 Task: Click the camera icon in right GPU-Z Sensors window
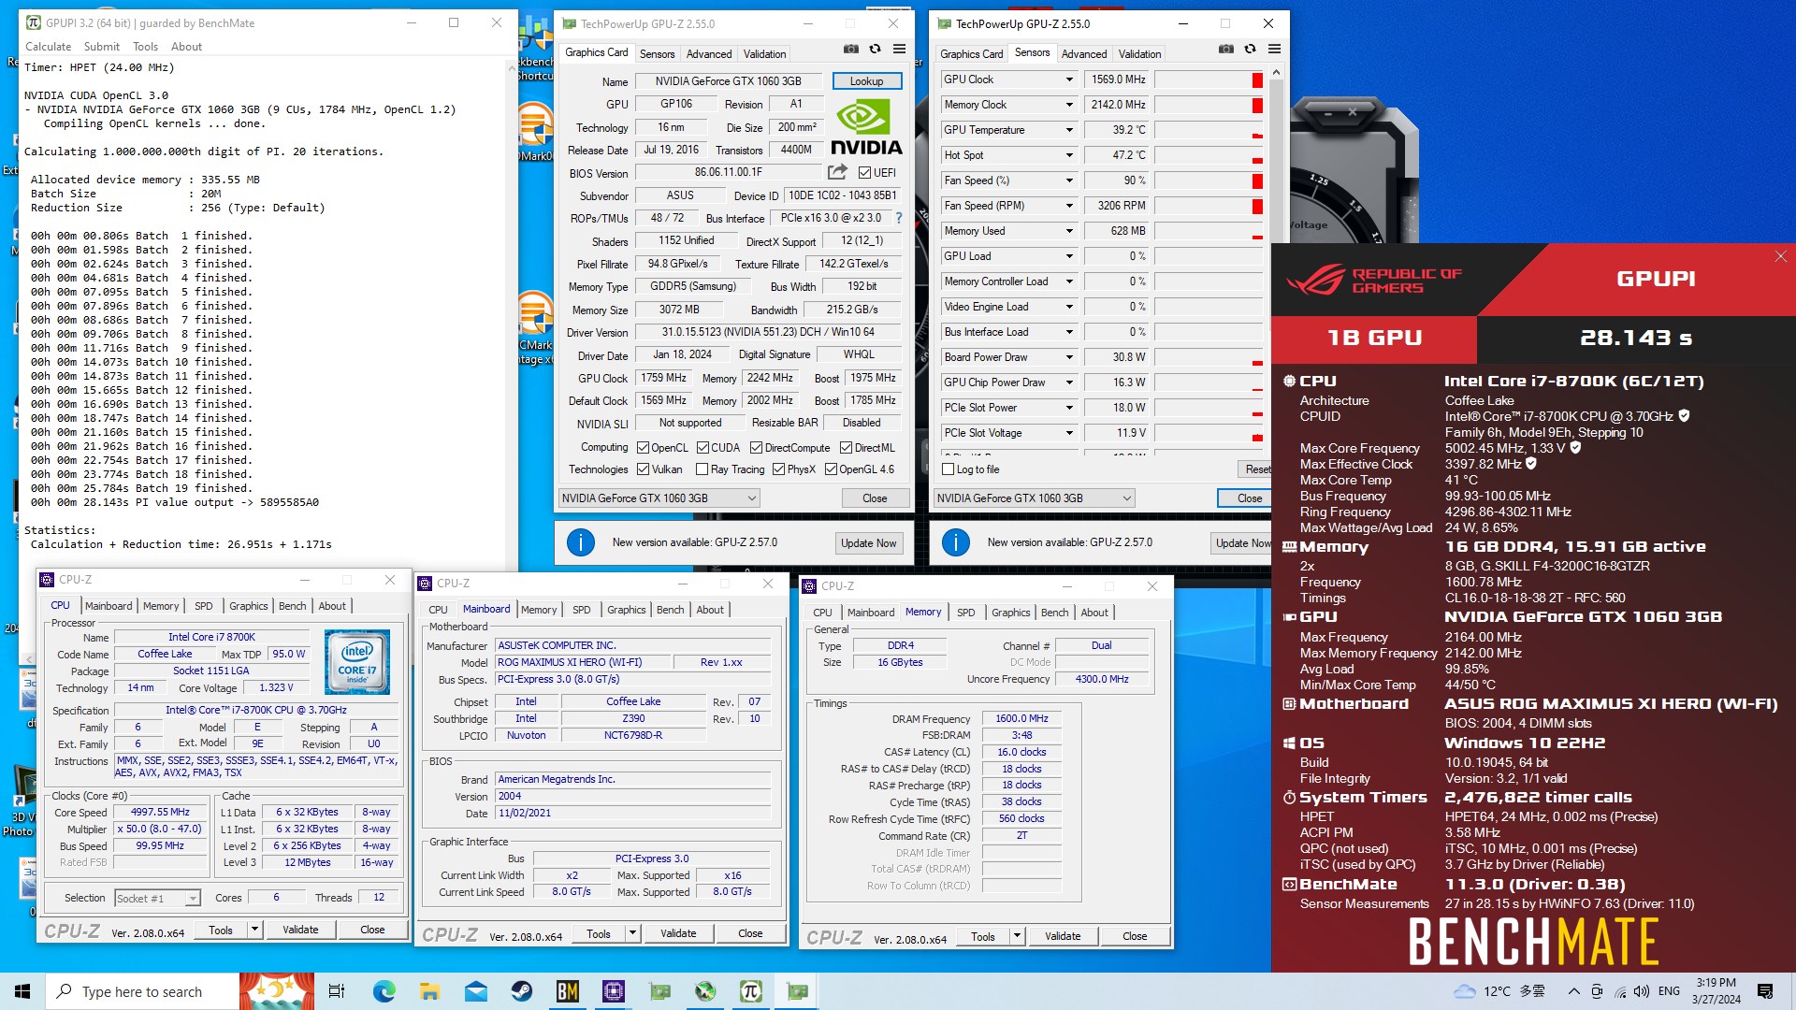coord(1225,50)
